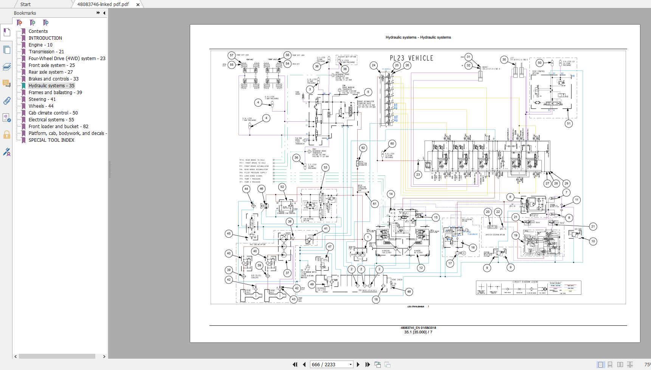Open the Page Thumbnails panel

[x=6, y=50]
